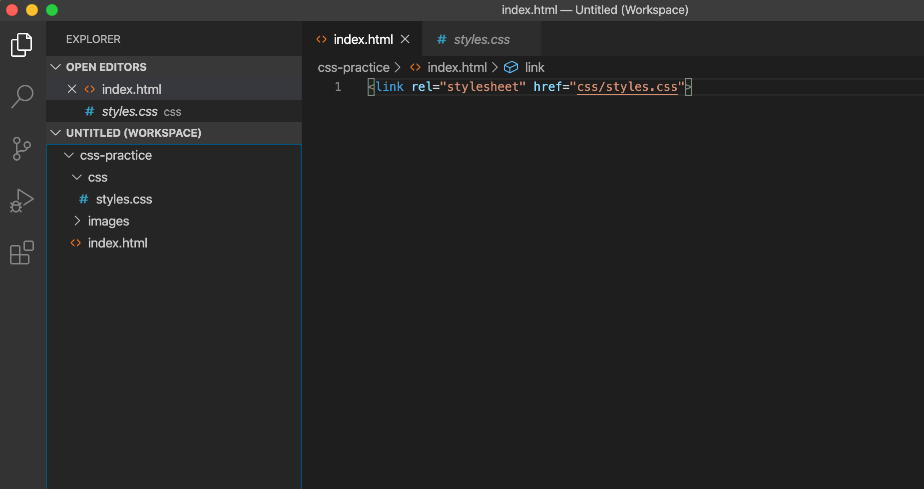
Task: Click the macOS green zoom window button
Action: (52, 10)
